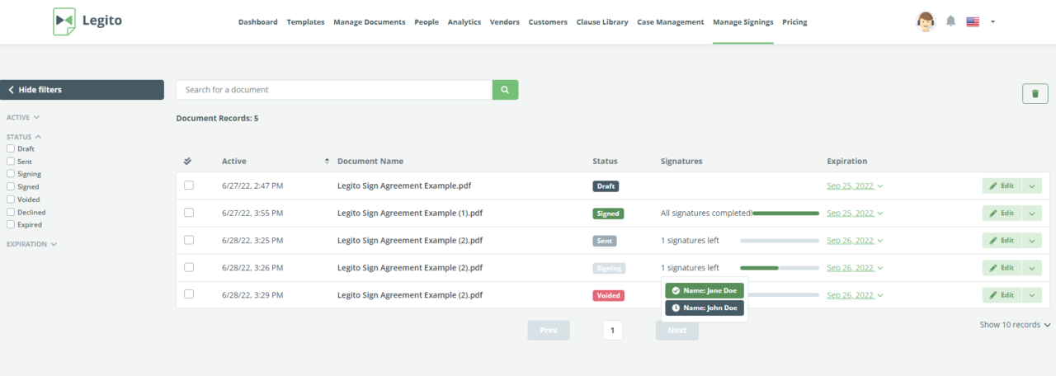The height and width of the screenshot is (376, 1056).
Task: Expand the Expiration filter section
Action: (32, 244)
